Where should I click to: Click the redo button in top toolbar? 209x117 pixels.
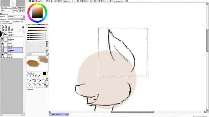pos(53,1)
